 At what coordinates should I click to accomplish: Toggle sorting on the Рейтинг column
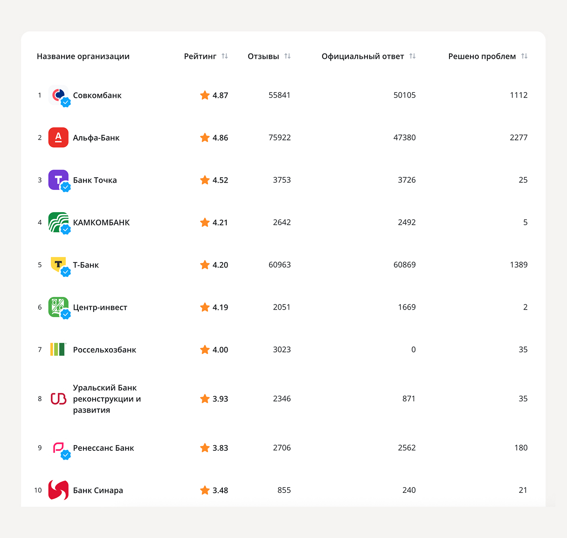[225, 56]
